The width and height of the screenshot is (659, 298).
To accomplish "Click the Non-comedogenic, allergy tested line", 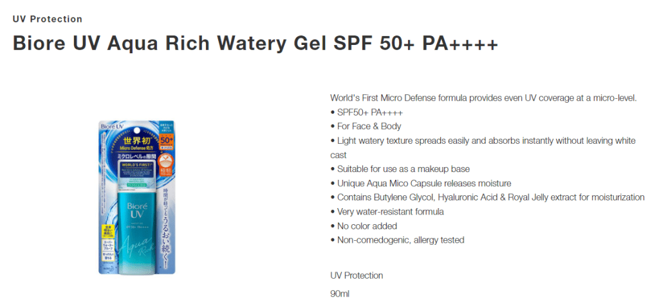I will (x=397, y=240).
